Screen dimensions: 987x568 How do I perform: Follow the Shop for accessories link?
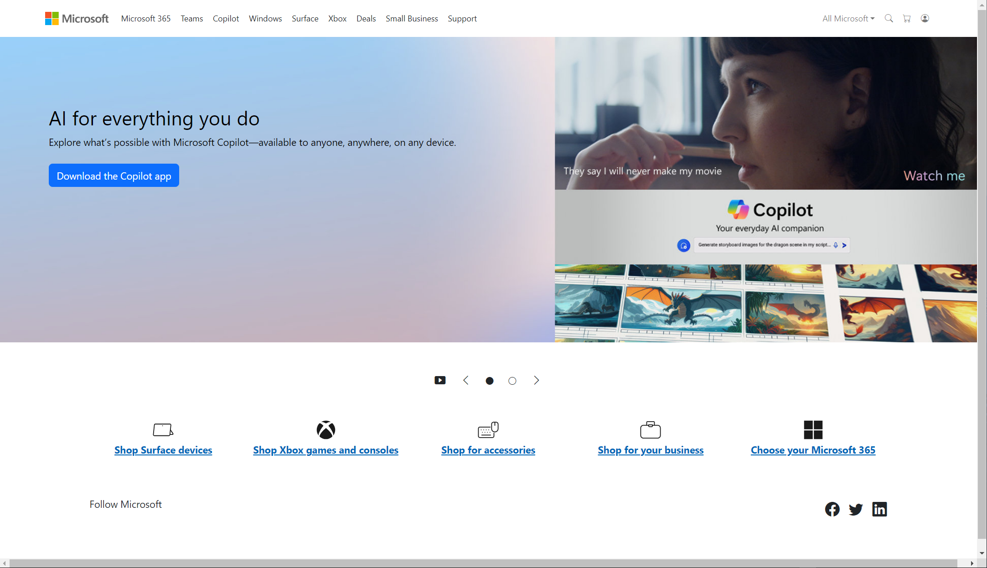pos(488,450)
